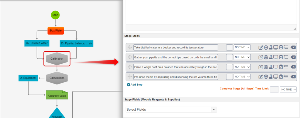Image resolution: width=300 pixels, height=118 pixels.
Task: Click the flask icon on the weigh boat step
Action: pyautogui.click(x=270, y=67)
